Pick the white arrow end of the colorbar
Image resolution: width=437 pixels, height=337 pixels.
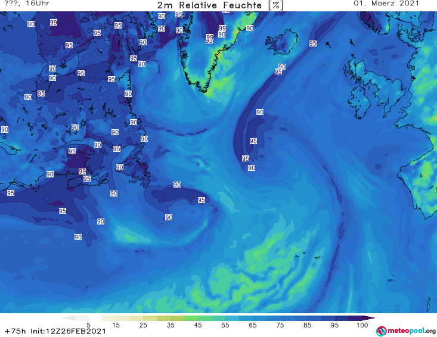pyautogui.click(x=69, y=318)
